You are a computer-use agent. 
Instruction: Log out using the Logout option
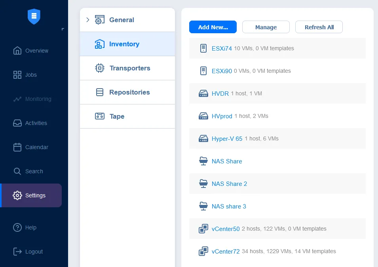click(x=34, y=252)
